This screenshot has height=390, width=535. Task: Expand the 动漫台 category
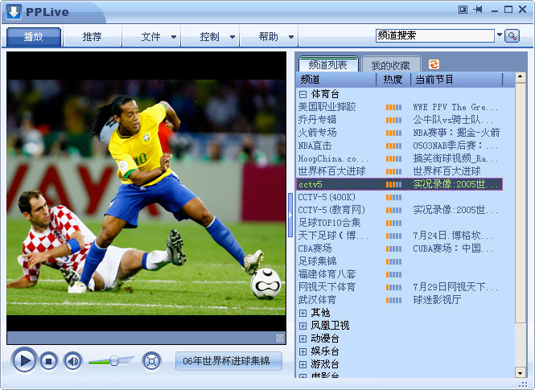click(x=302, y=339)
